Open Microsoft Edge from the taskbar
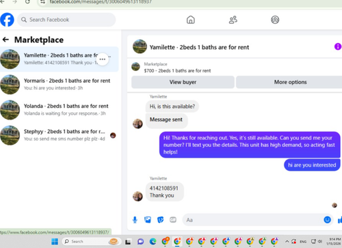This screenshot has height=248, width=342. 153,241
